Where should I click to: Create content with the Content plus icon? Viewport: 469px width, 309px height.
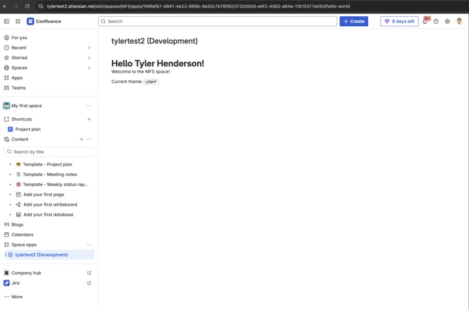click(x=81, y=140)
